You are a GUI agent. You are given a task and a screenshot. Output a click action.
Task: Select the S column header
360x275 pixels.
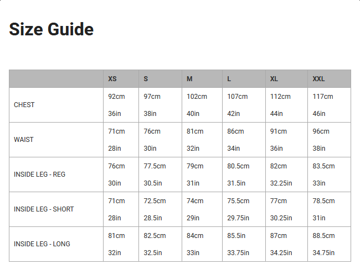146,79
